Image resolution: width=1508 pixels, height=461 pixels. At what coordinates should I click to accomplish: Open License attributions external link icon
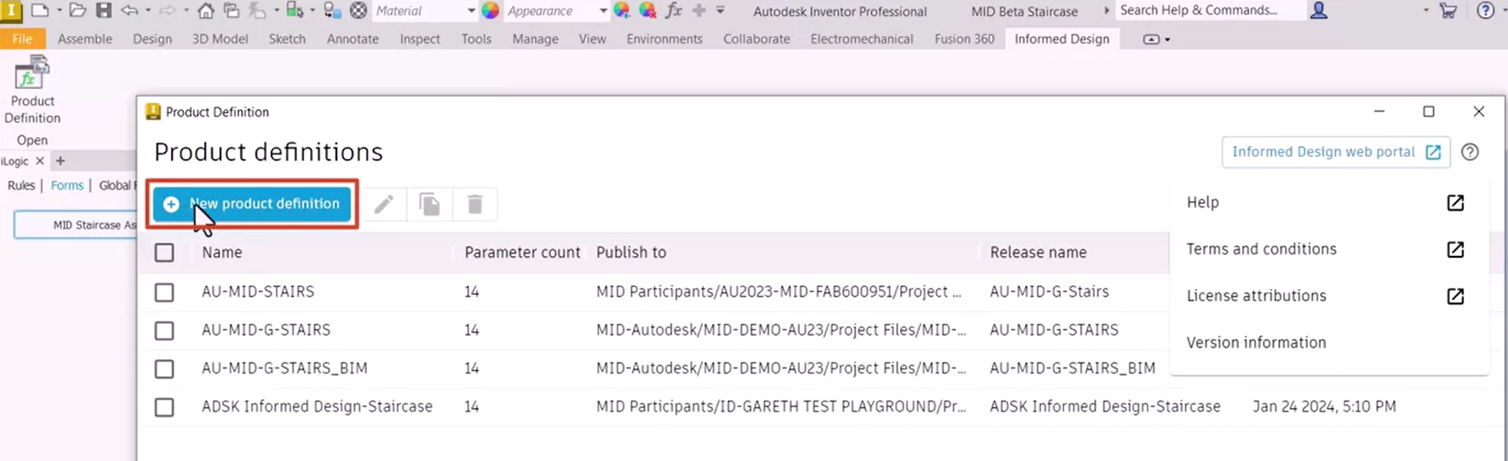[x=1455, y=296]
